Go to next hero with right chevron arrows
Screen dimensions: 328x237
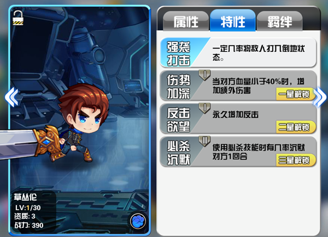(320, 97)
